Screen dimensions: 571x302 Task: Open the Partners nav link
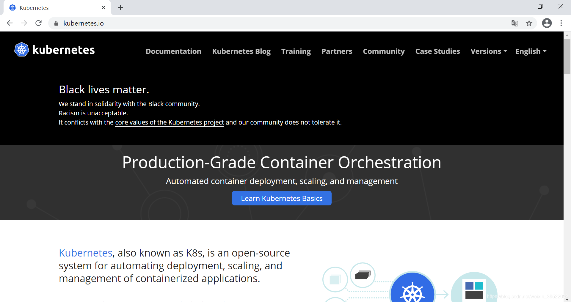pyautogui.click(x=337, y=51)
